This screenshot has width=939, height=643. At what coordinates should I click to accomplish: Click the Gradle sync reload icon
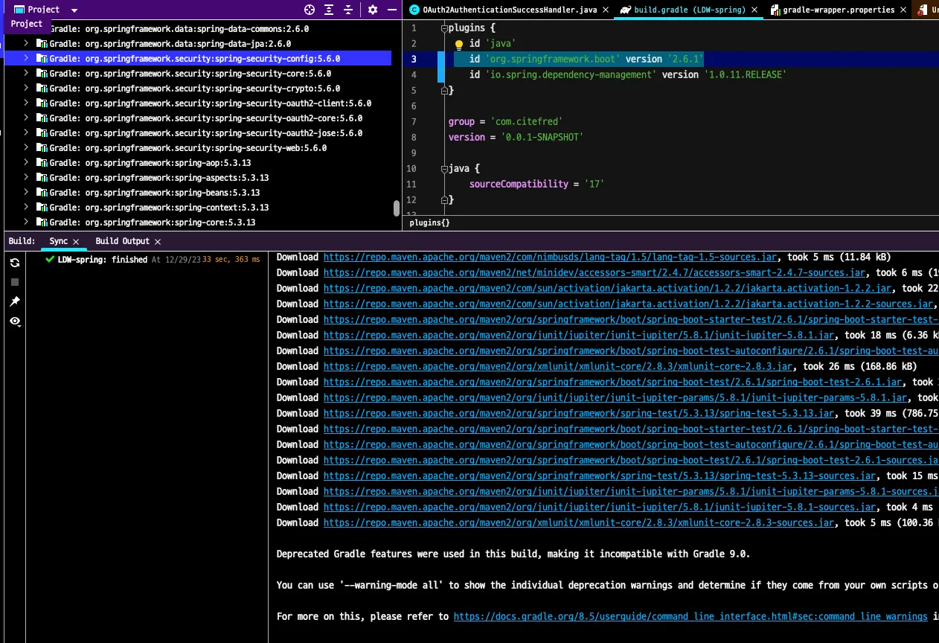click(14, 263)
